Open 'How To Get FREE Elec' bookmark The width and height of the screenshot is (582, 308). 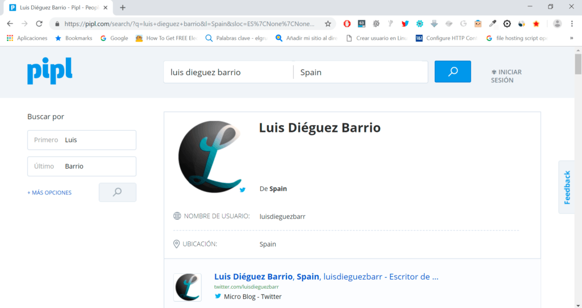pyautogui.click(x=167, y=38)
